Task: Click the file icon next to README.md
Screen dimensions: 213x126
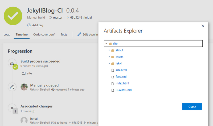Action: coord(113,90)
